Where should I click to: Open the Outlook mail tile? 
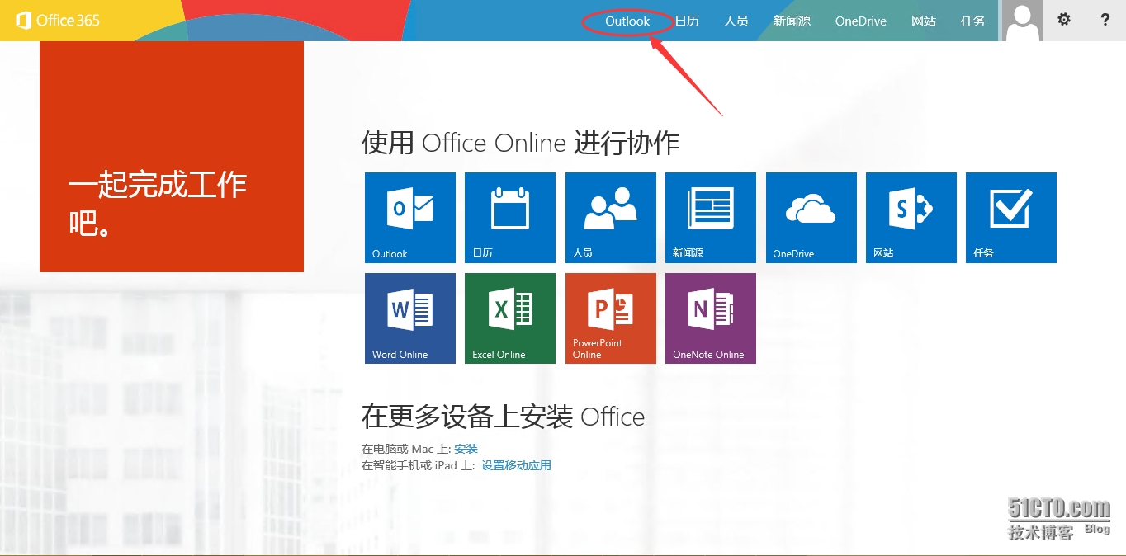tap(410, 218)
